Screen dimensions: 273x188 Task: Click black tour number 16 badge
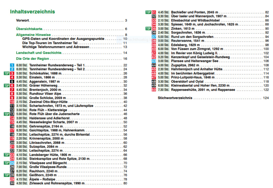pos(12,126)
